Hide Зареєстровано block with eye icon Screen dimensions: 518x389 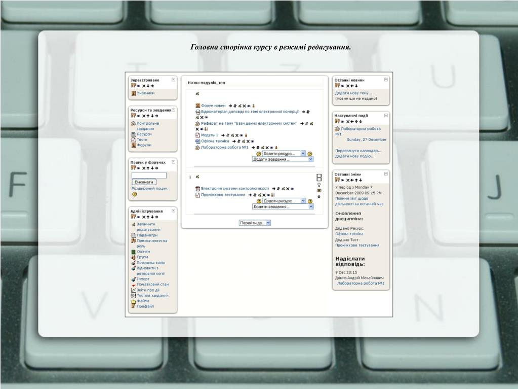coord(138,86)
